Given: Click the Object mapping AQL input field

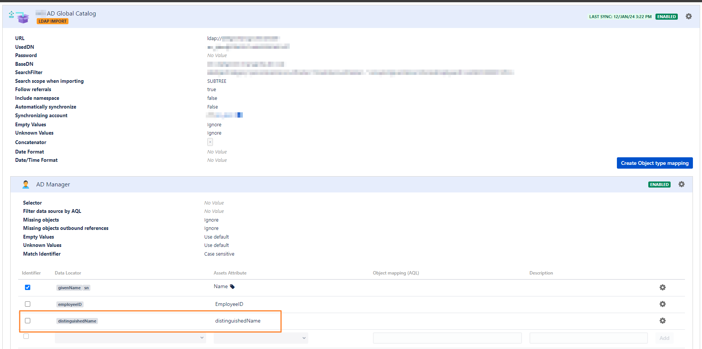Looking at the screenshot, I should 447,338.
